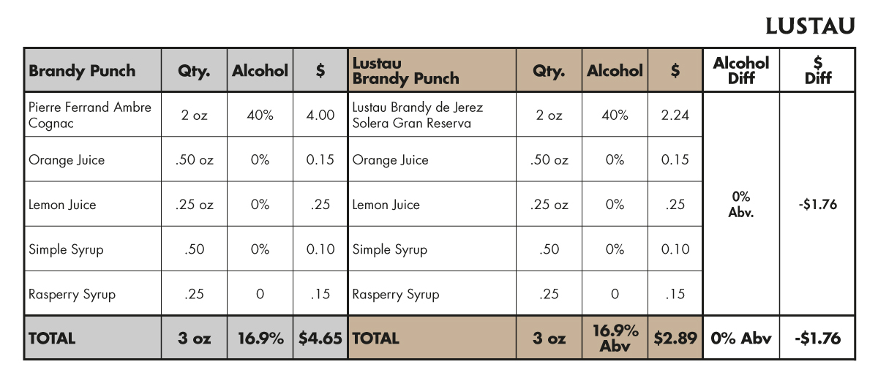Select the tan TOTAL label cell

pyautogui.click(x=376, y=339)
